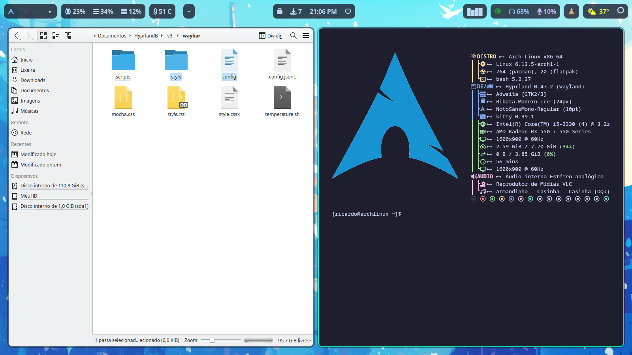Switch Dolphin to tree view mode
This screenshot has height=355, width=632.
(68, 35)
